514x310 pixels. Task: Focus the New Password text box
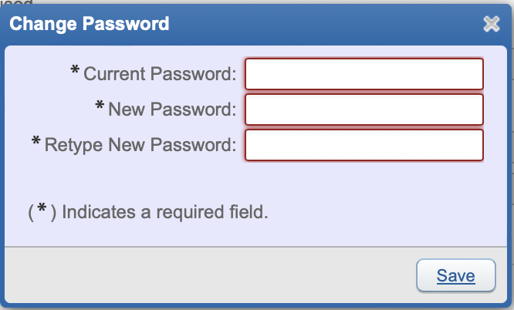click(x=364, y=110)
